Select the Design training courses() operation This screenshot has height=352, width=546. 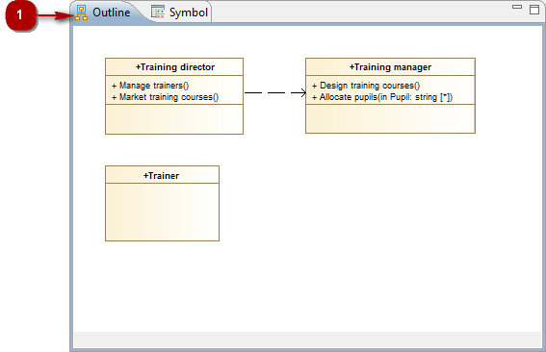coord(366,86)
